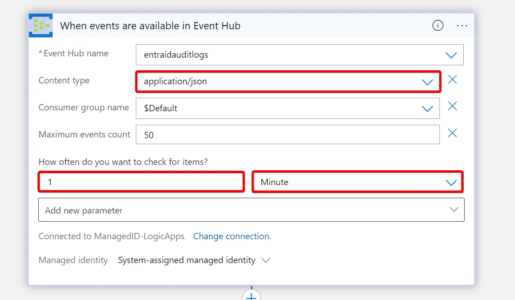The height and width of the screenshot is (300, 515).
Task: Remove the Content type parameter
Action: pos(452,79)
